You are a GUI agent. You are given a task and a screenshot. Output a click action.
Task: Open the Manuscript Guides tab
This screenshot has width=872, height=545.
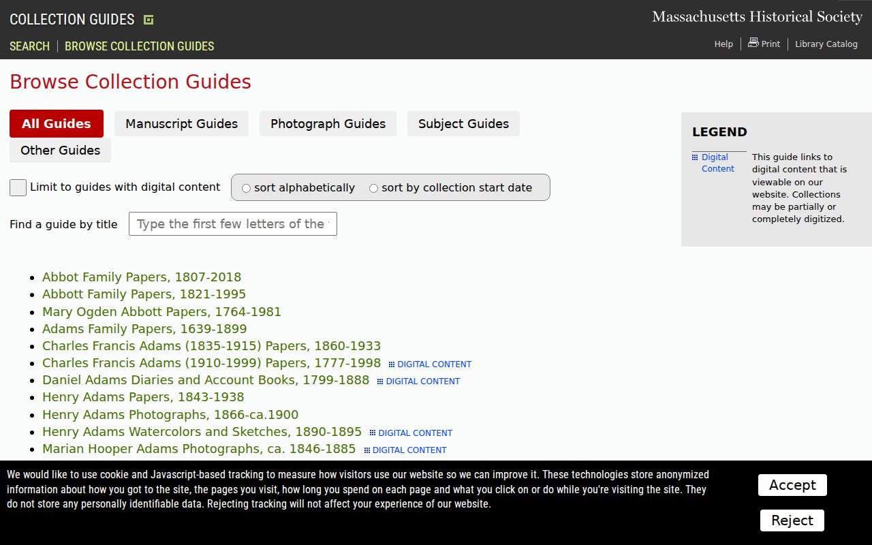point(182,123)
